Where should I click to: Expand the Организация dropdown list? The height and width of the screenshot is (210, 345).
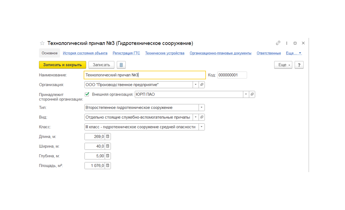[x=196, y=85]
